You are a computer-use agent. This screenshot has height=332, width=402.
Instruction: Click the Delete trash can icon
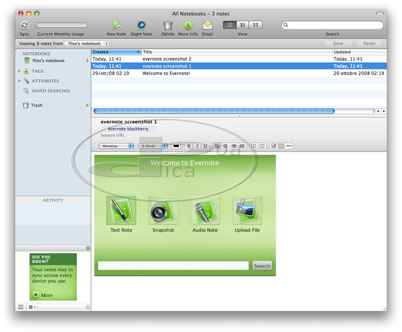(x=168, y=25)
